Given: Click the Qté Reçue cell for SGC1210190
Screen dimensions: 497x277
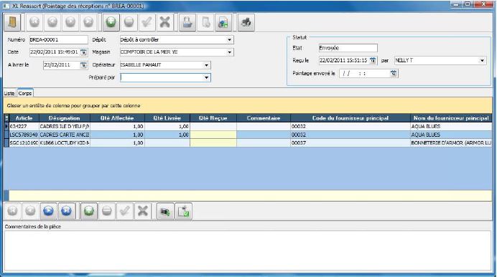Looking at the screenshot, I should coord(213,142).
